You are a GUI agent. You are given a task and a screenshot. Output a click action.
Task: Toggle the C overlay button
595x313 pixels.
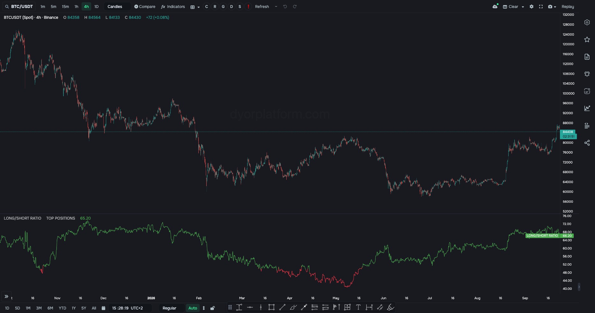pos(207,6)
